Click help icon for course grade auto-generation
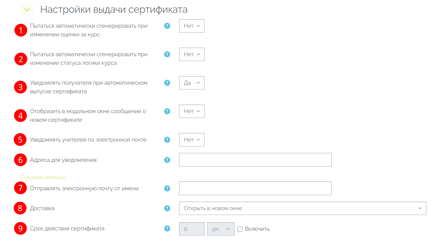 click(x=167, y=26)
